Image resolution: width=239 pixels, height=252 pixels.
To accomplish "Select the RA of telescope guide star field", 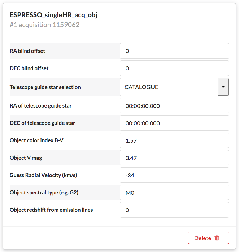I will click(x=174, y=106).
